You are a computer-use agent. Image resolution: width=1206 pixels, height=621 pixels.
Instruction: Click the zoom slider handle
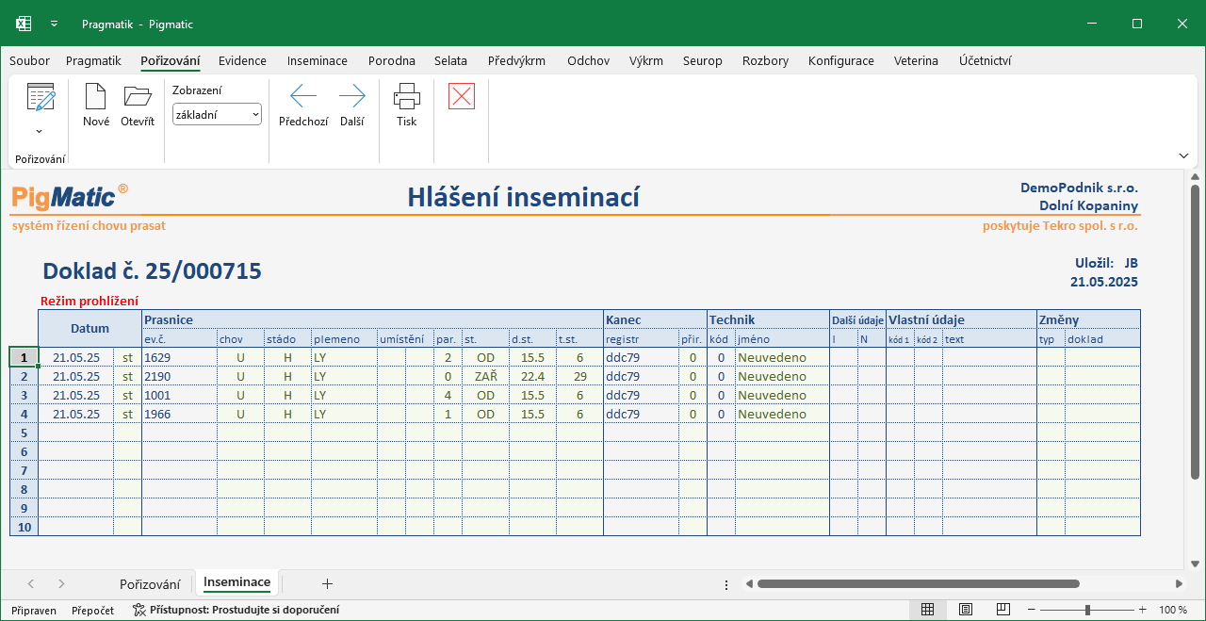pyautogui.click(x=1087, y=610)
